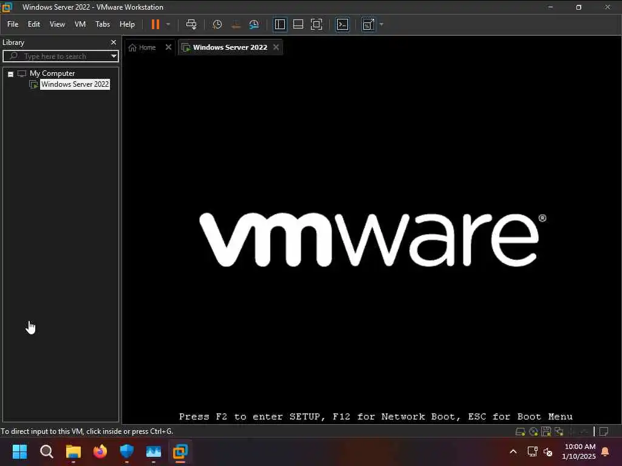622x466 pixels.
Task: Toggle the thumbnail bar view
Action: click(x=298, y=24)
